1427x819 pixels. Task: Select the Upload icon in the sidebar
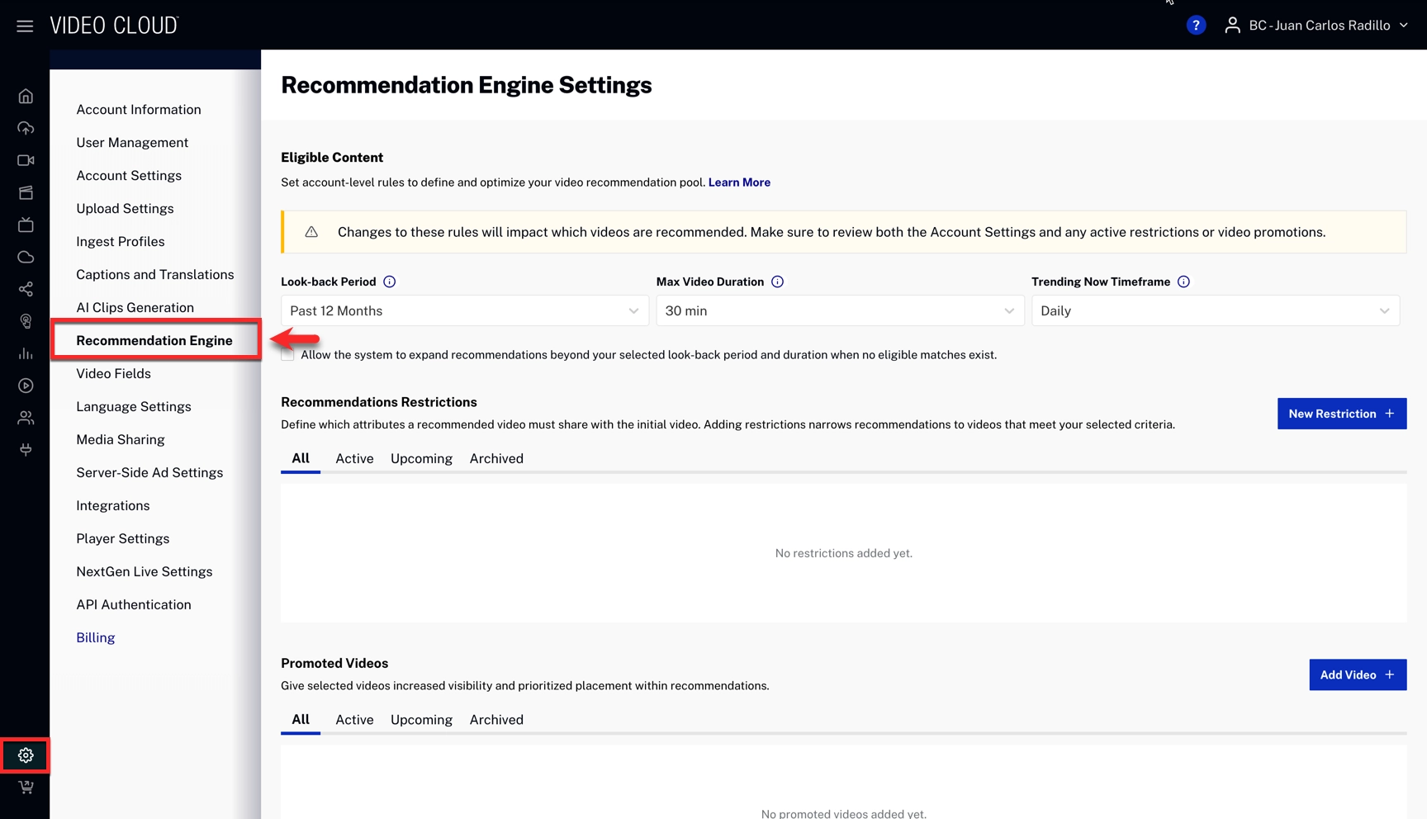(x=25, y=128)
